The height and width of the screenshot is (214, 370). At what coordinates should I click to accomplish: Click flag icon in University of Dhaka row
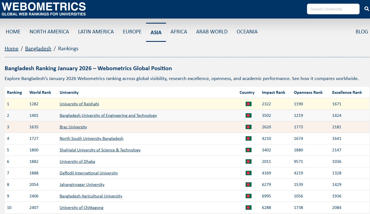click(x=248, y=161)
